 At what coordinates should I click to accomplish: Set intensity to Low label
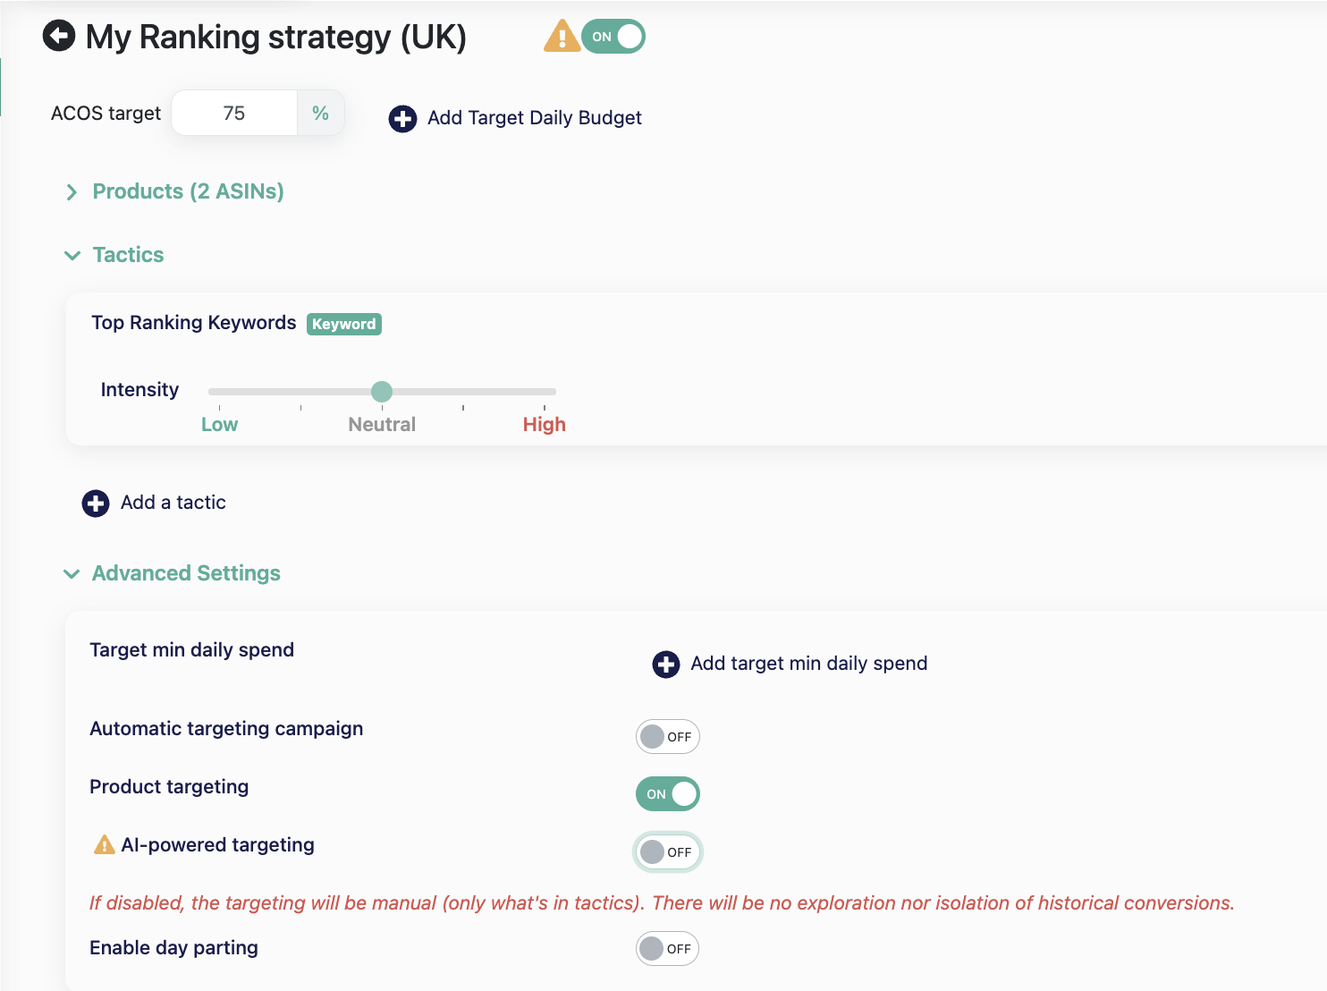pyautogui.click(x=220, y=425)
